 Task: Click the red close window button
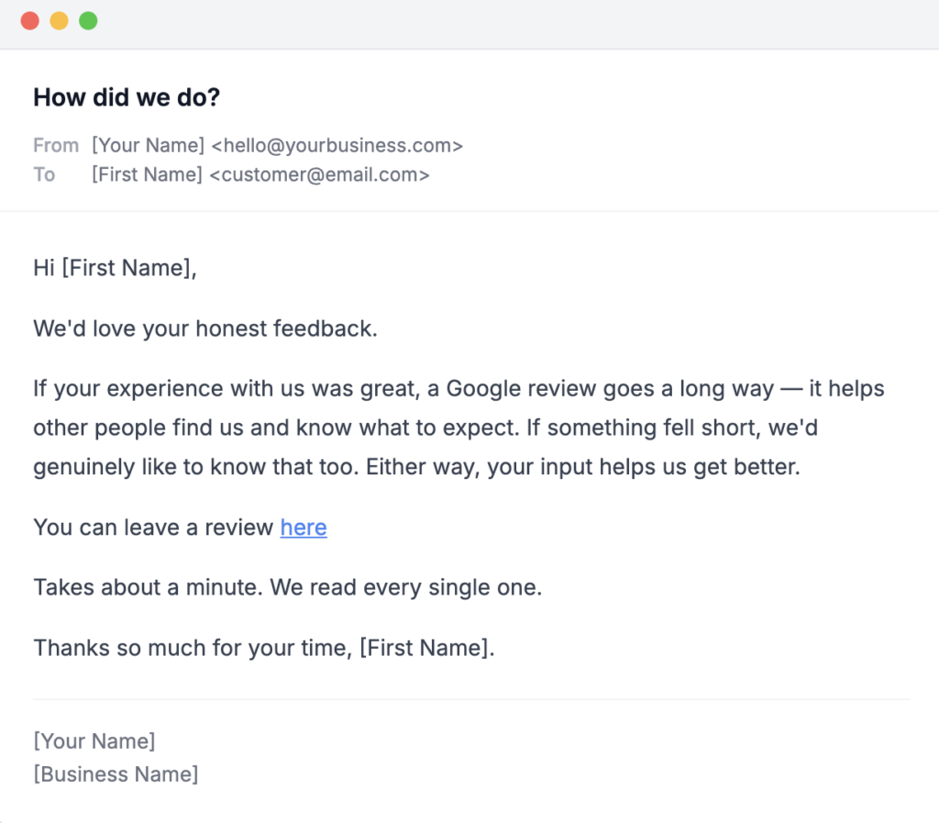pyautogui.click(x=30, y=21)
